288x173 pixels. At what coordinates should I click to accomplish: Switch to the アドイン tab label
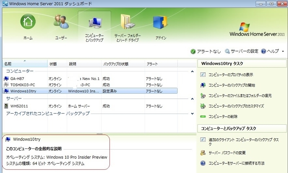pos(161,38)
